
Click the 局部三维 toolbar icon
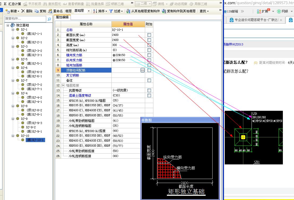[191, 4]
